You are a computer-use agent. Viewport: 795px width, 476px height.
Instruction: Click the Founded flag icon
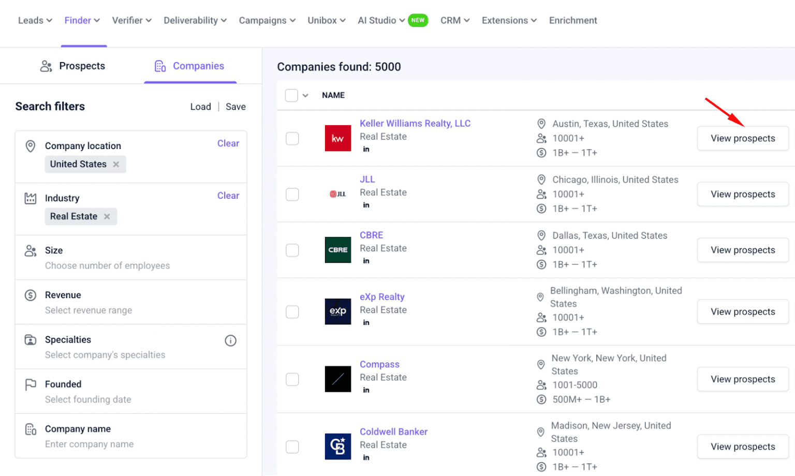tap(31, 384)
